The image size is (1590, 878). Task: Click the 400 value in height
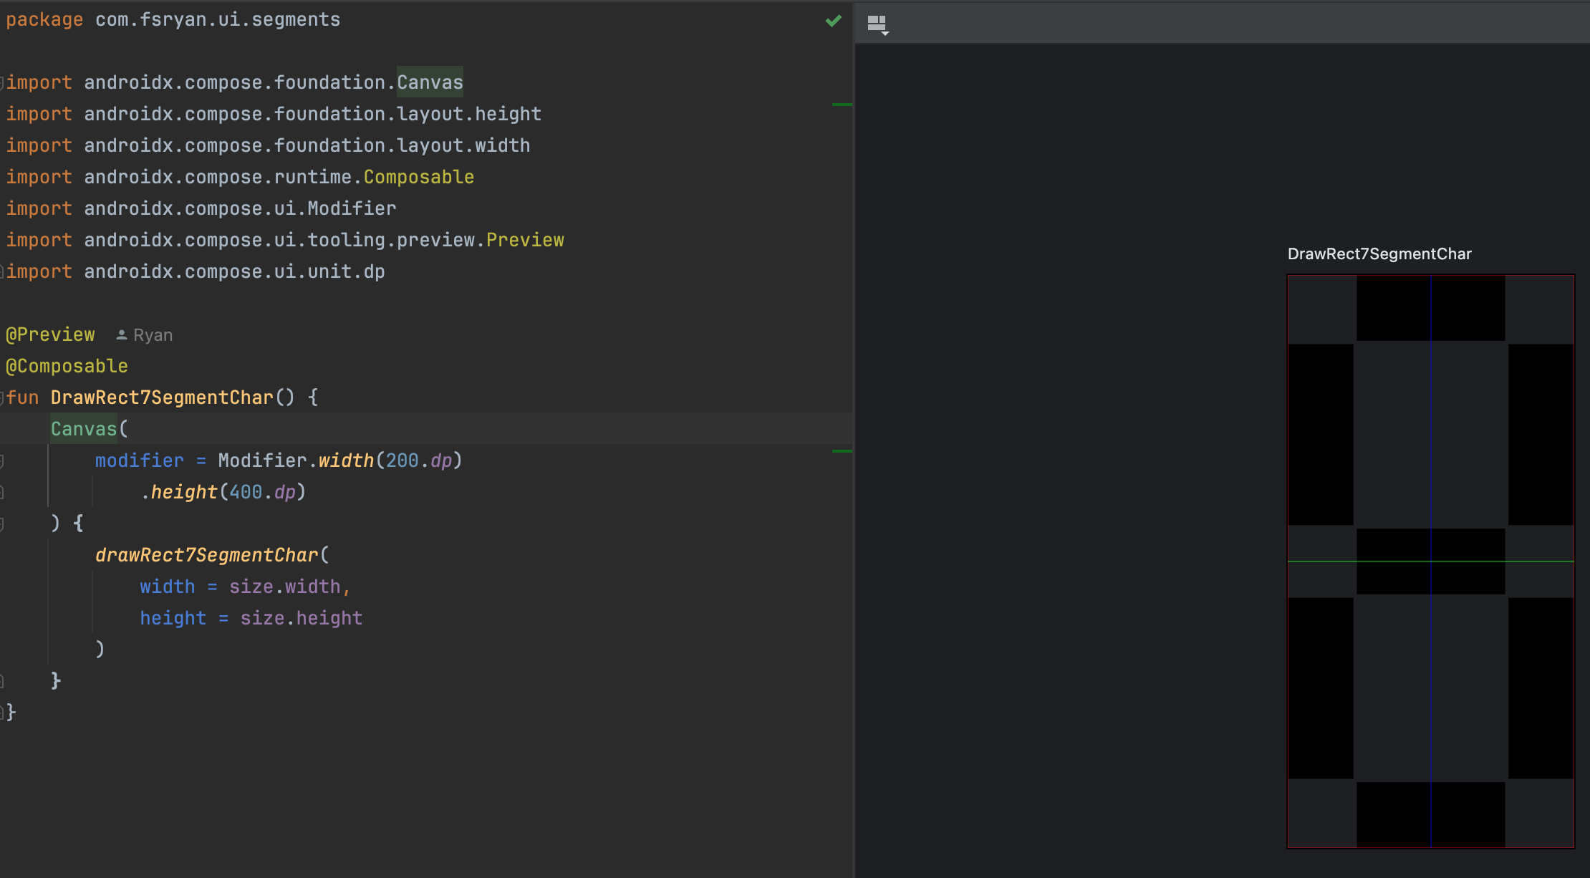click(x=246, y=492)
